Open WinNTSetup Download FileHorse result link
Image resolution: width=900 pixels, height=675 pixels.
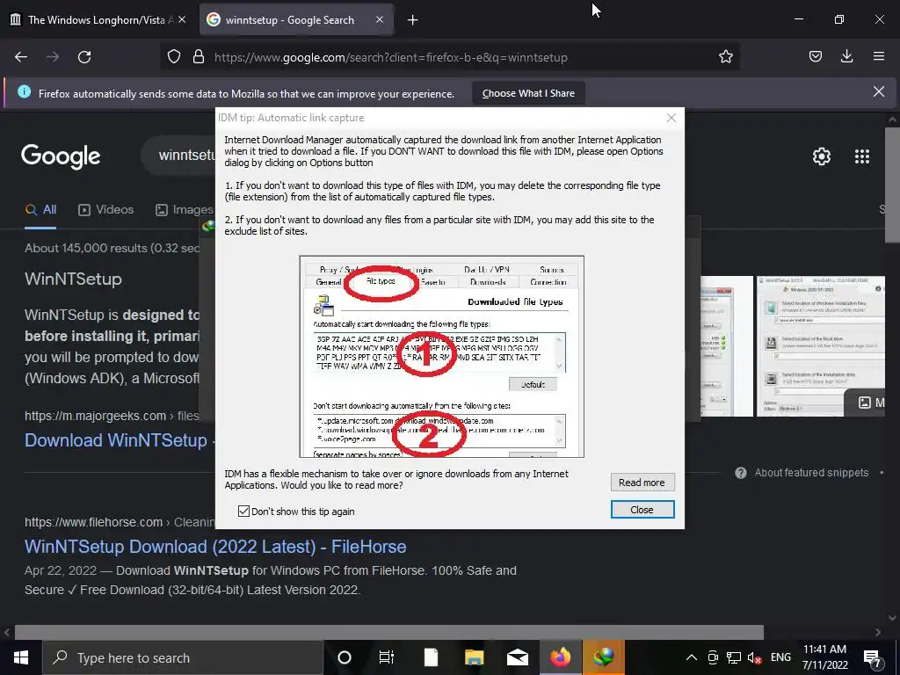pos(215,547)
